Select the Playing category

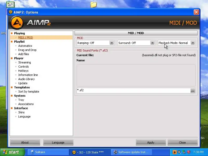[19, 33]
